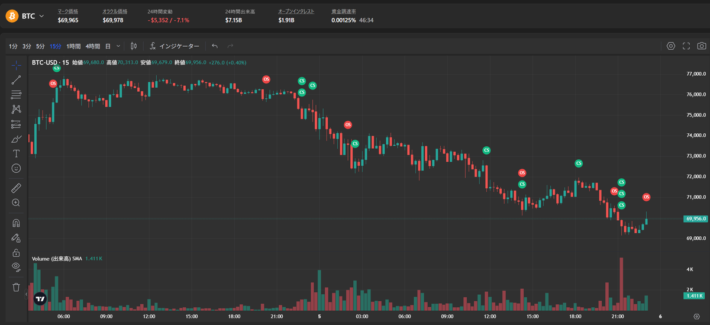Click the BTC-USD · 15 symbol title

[50, 62]
